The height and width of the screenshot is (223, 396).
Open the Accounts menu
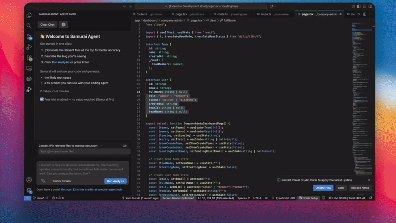[x=29, y=180]
